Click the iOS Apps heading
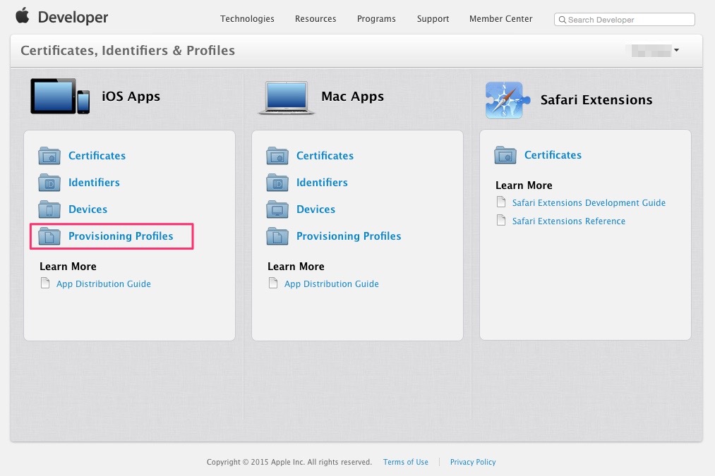Image resolution: width=715 pixels, height=476 pixels. coord(131,97)
